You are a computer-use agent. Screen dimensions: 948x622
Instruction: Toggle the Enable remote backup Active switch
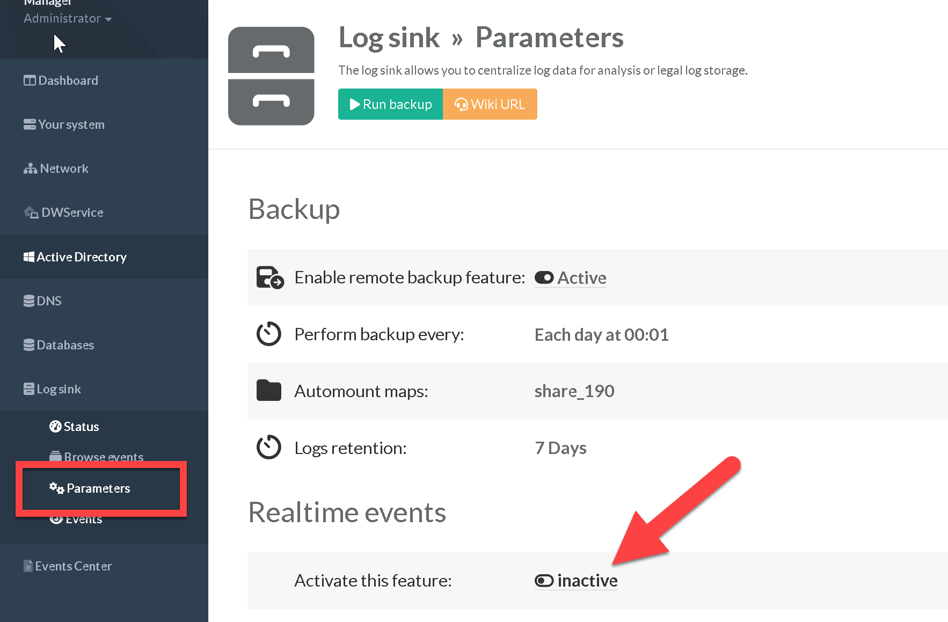[x=544, y=277]
